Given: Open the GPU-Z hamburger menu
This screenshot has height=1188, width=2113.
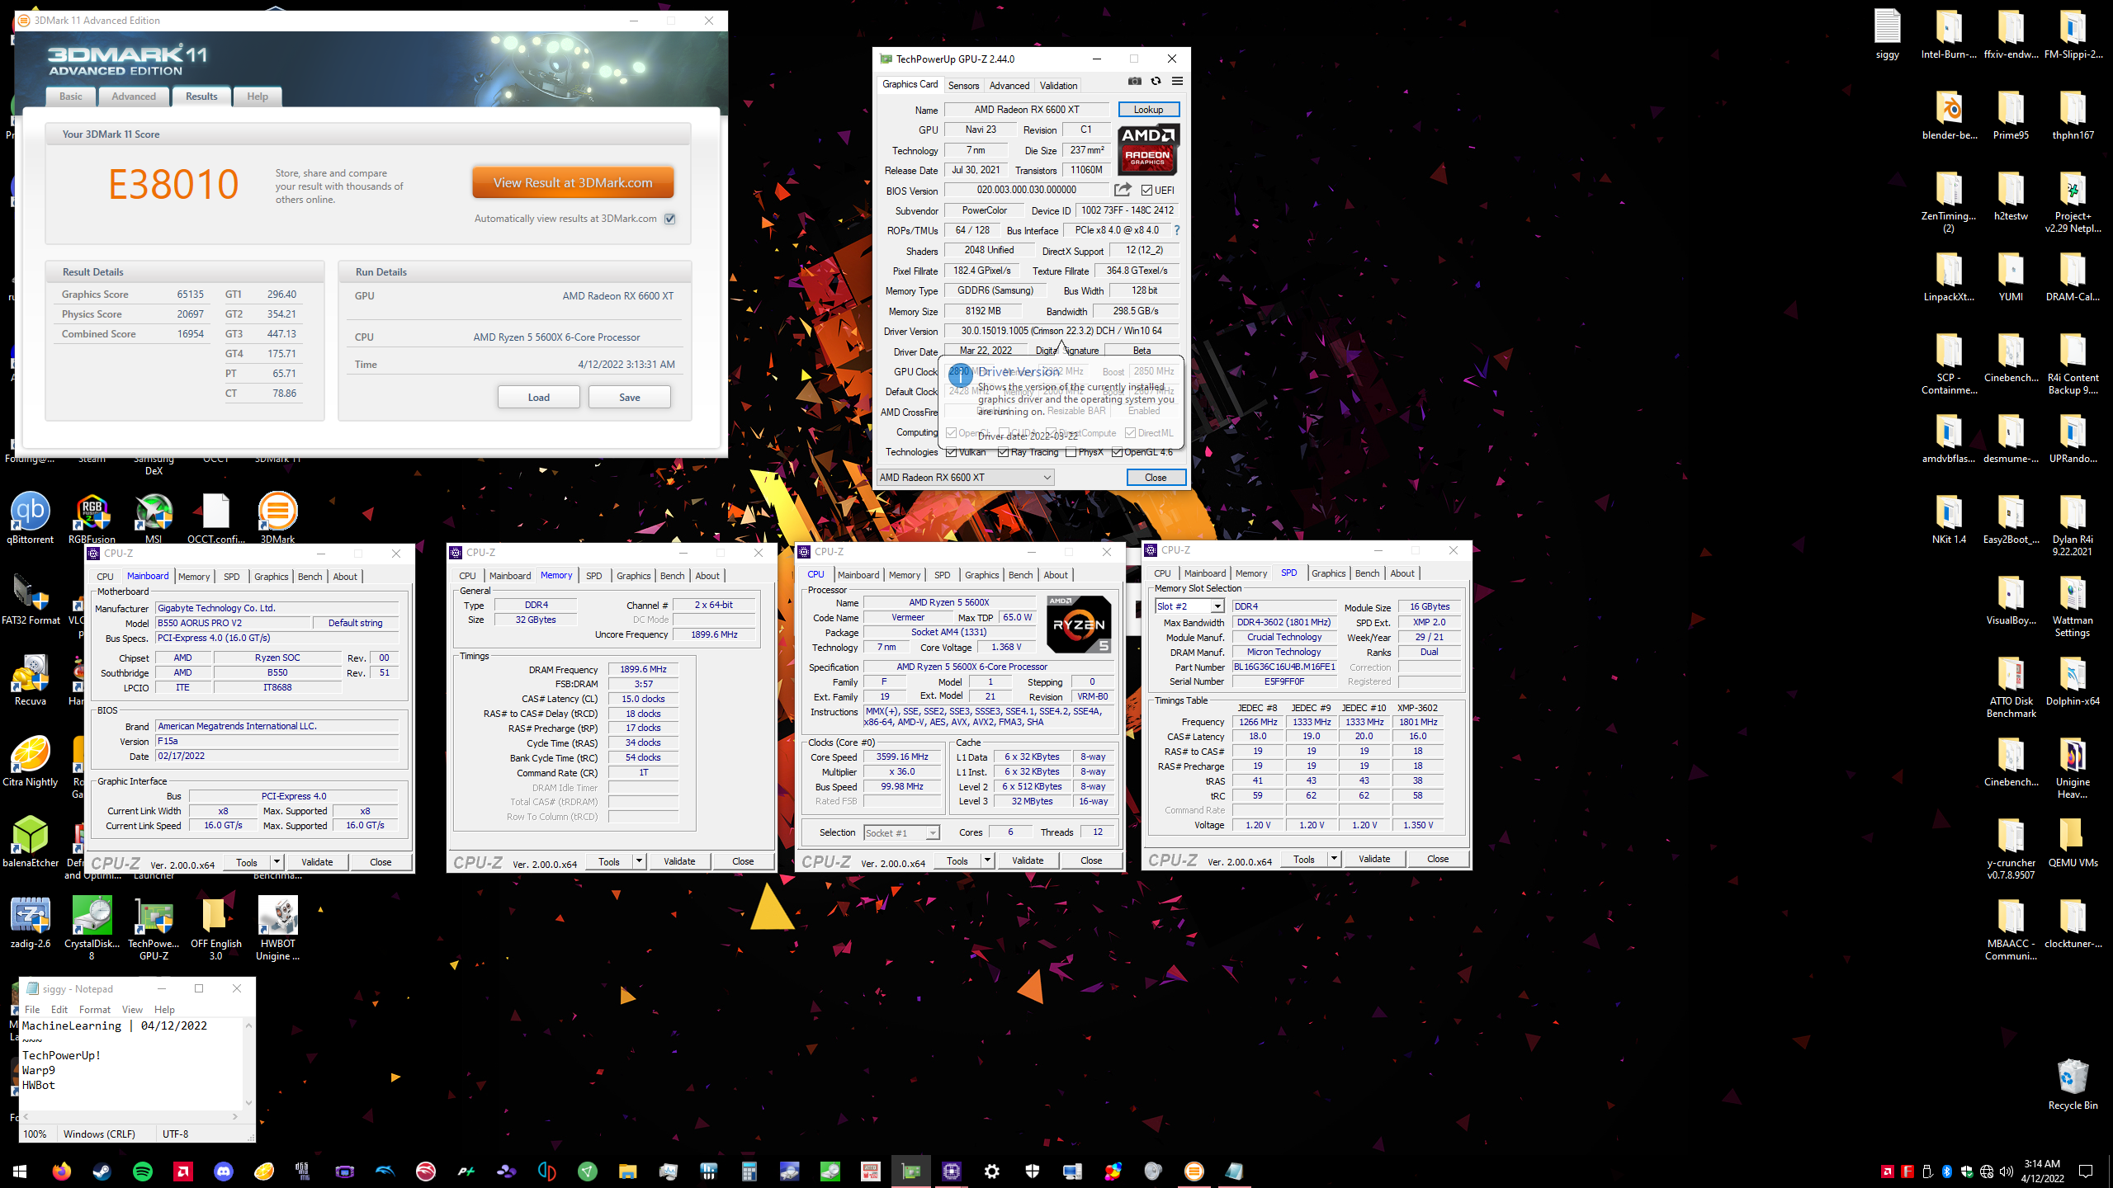Looking at the screenshot, I should click(1177, 81).
